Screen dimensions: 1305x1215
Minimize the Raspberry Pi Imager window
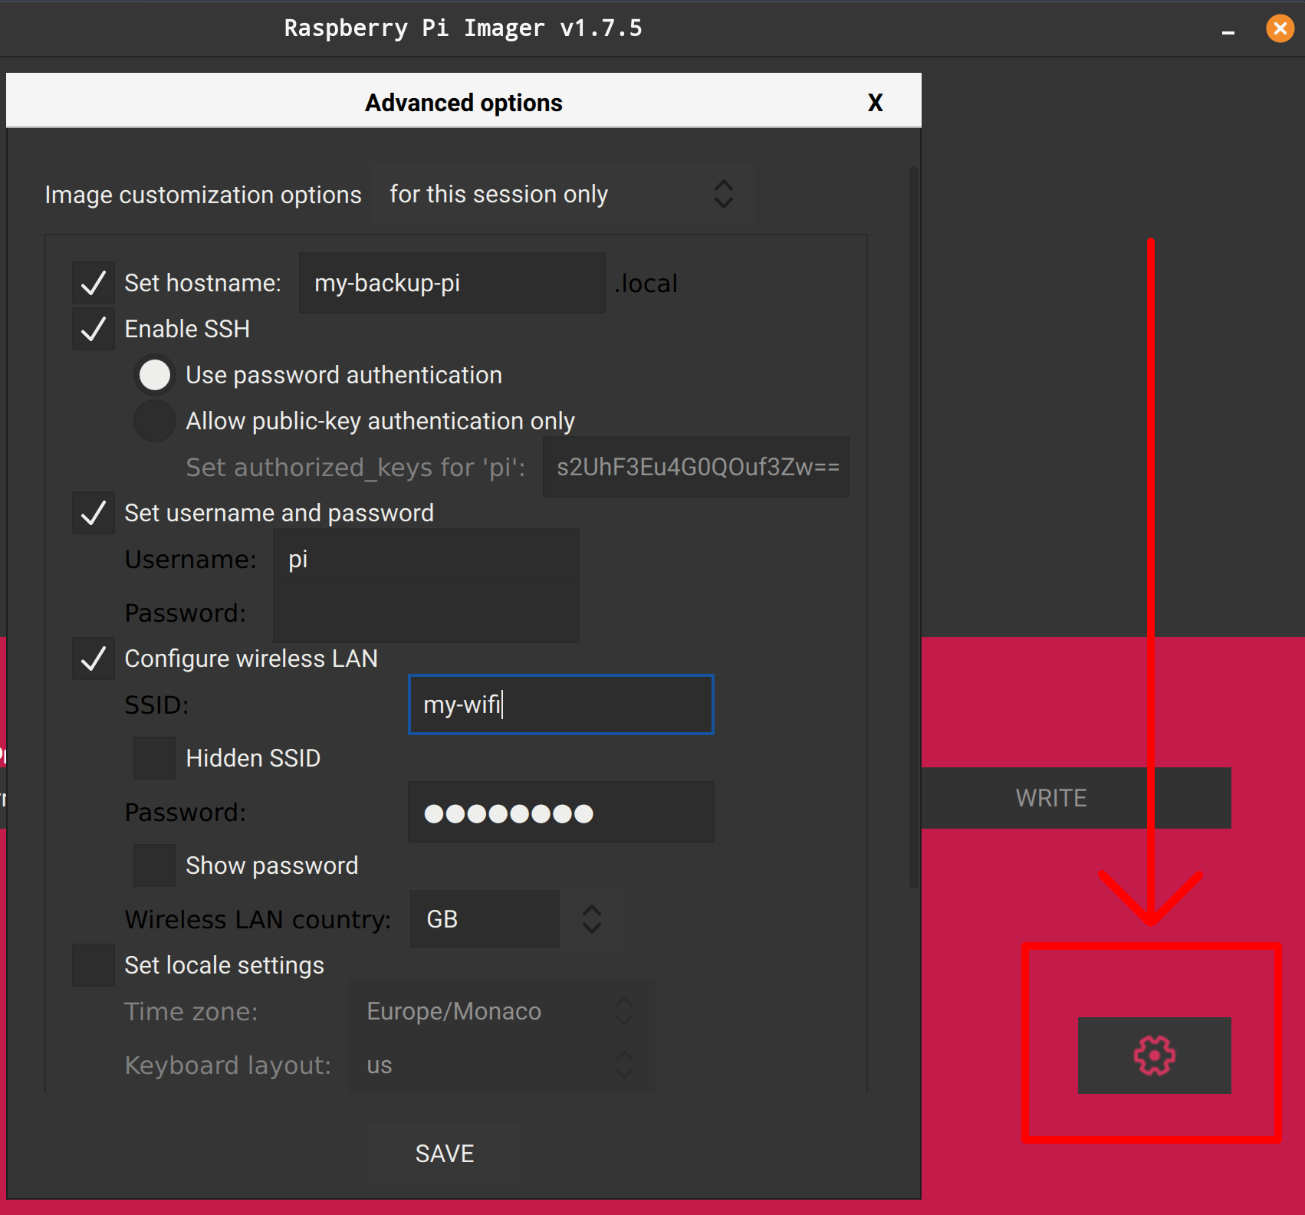1228,30
